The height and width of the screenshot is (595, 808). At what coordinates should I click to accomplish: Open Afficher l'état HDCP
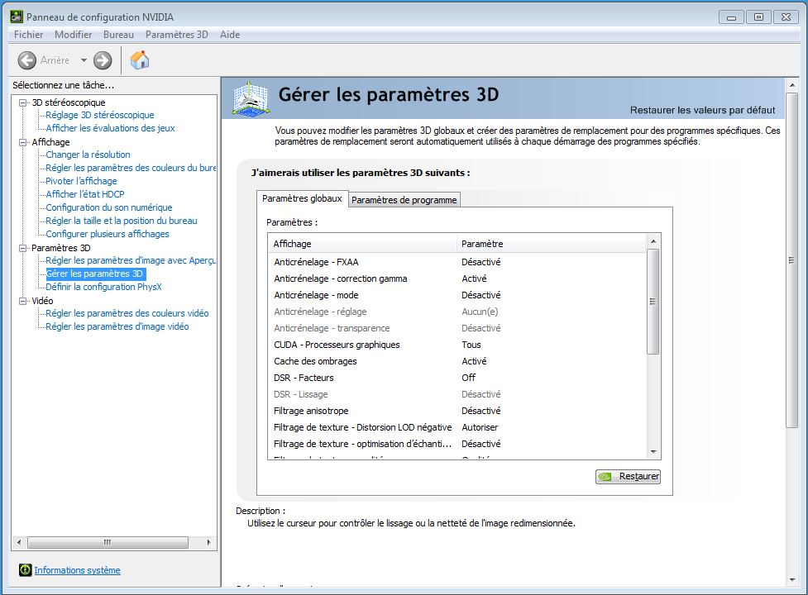click(85, 194)
